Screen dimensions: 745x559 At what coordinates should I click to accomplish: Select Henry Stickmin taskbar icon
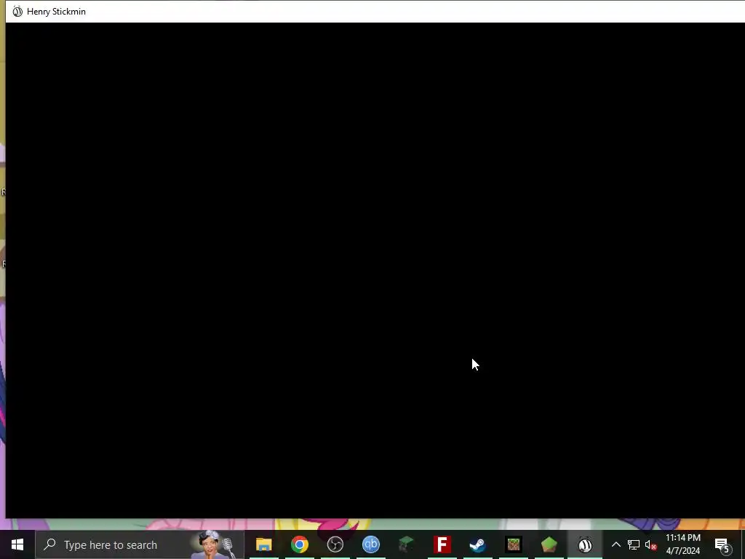585,544
